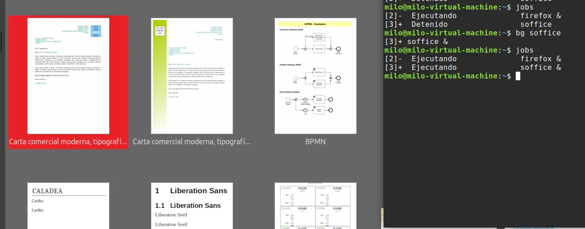Image resolution: width=585 pixels, height=229 pixels.
Task: Click the '1.1 Liberation Sans' subheading preview
Action: tap(188, 205)
